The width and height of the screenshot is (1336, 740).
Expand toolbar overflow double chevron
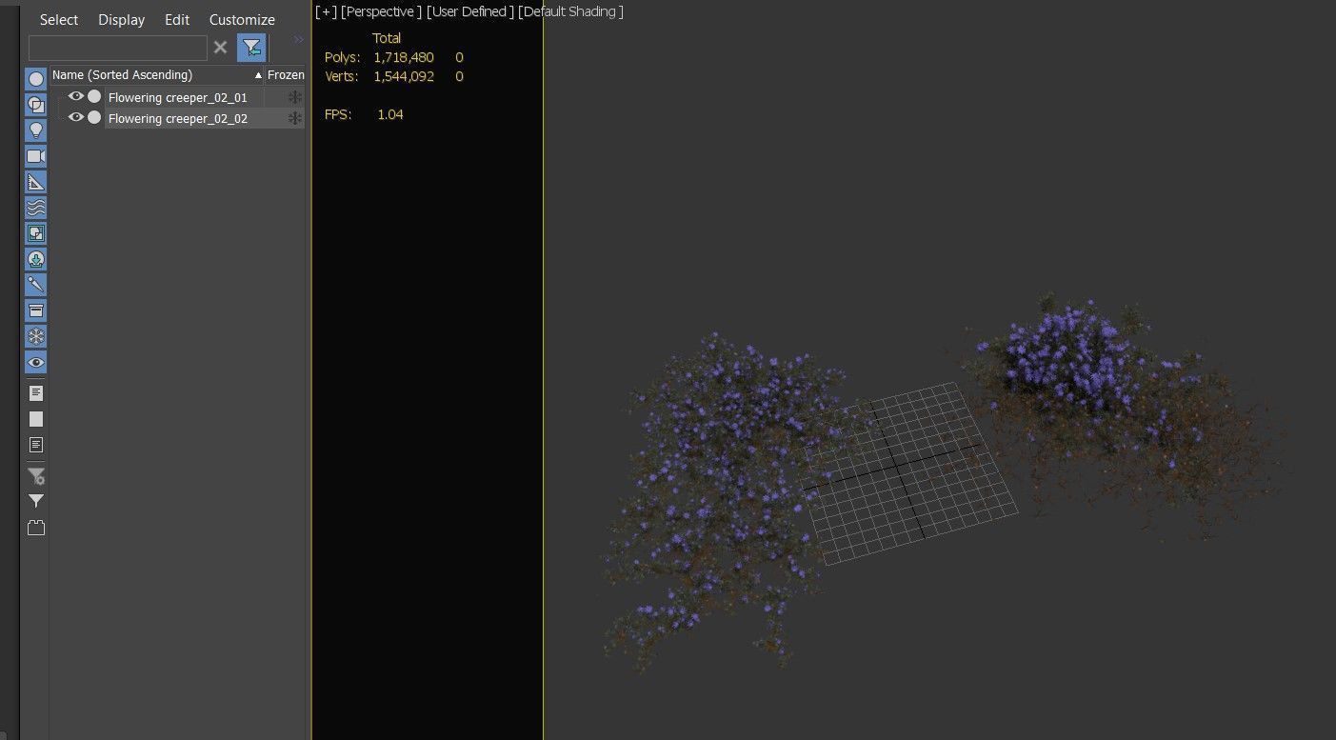(x=298, y=39)
